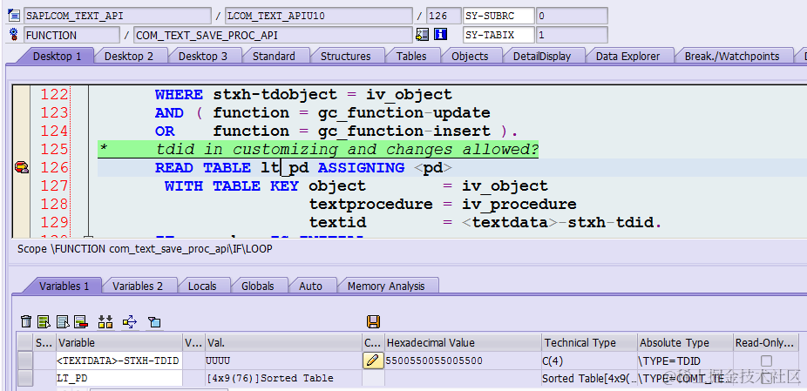The width and height of the screenshot is (807, 391).
Task: Click the line number 126 field
Action: [444, 16]
